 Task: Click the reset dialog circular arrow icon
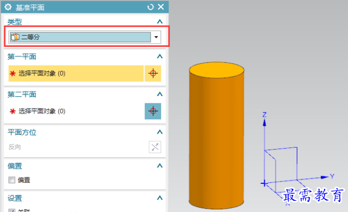[151, 7]
